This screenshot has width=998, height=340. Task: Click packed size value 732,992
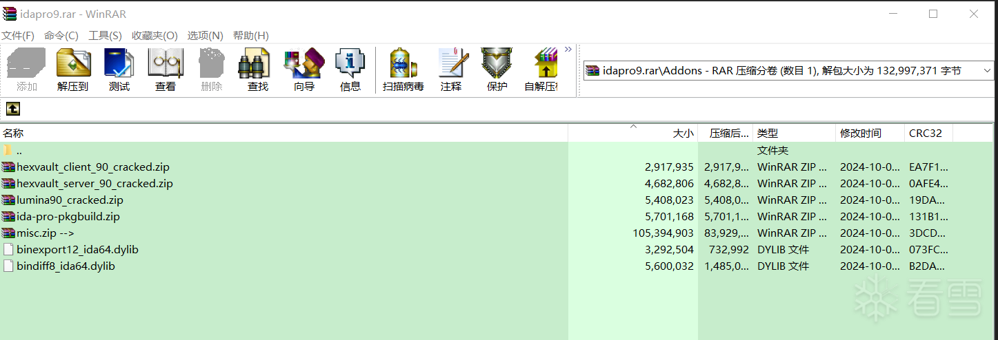click(x=730, y=249)
